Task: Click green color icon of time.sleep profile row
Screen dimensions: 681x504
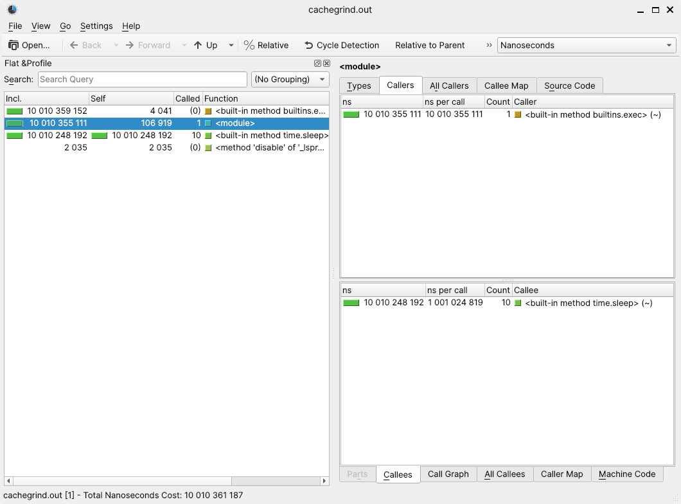Action: coord(208,136)
